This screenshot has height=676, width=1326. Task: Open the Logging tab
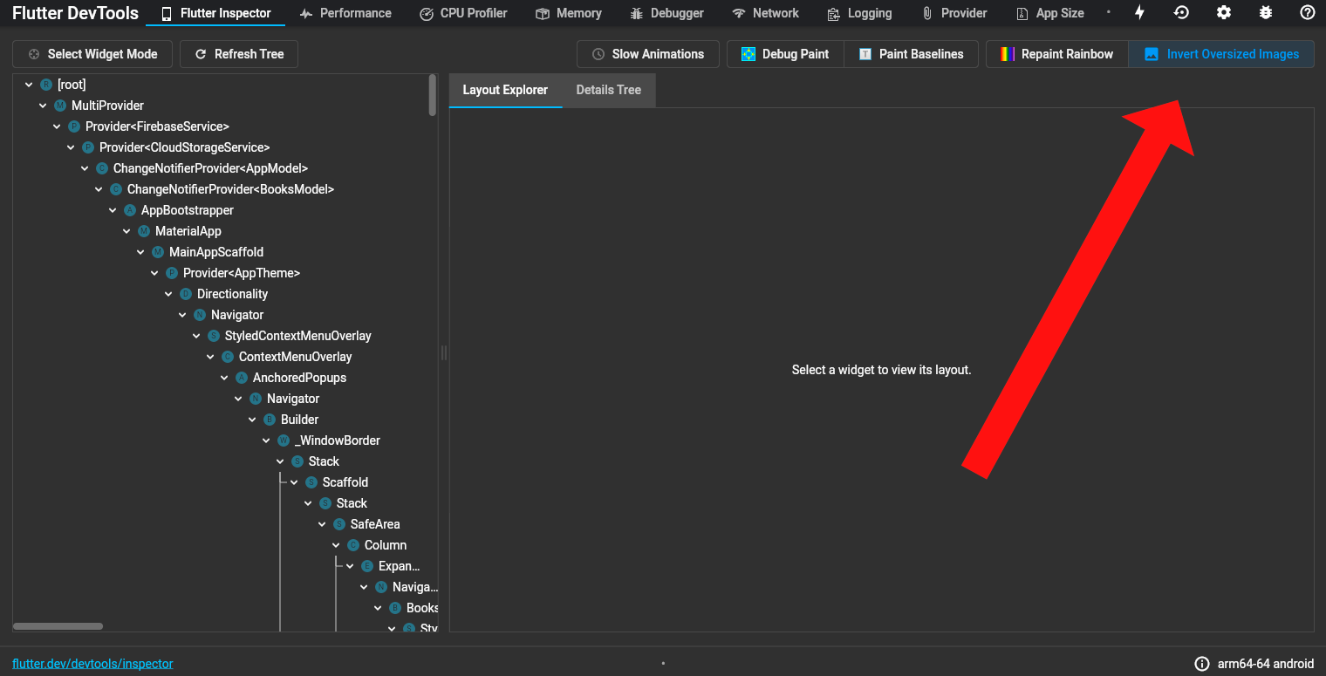pyautogui.click(x=858, y=13)
